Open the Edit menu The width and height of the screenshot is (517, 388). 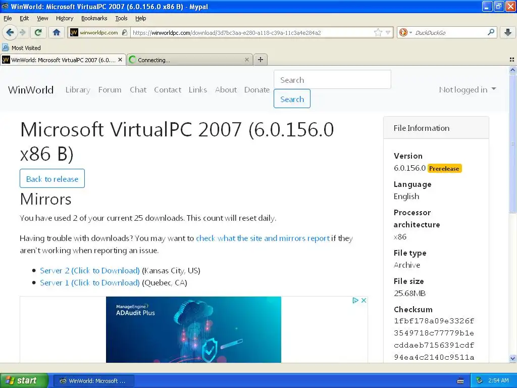click(24, 18)
